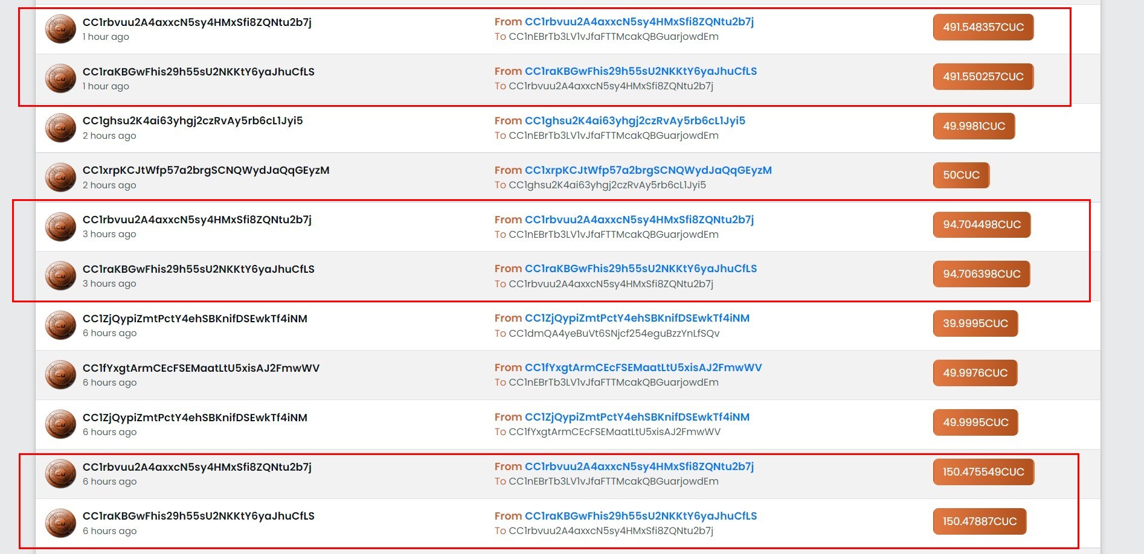Click the coin icon beside the 50CUC transaction
Image resolution: width=1144 pixels, height=554 pixels.
click(60, 177)
